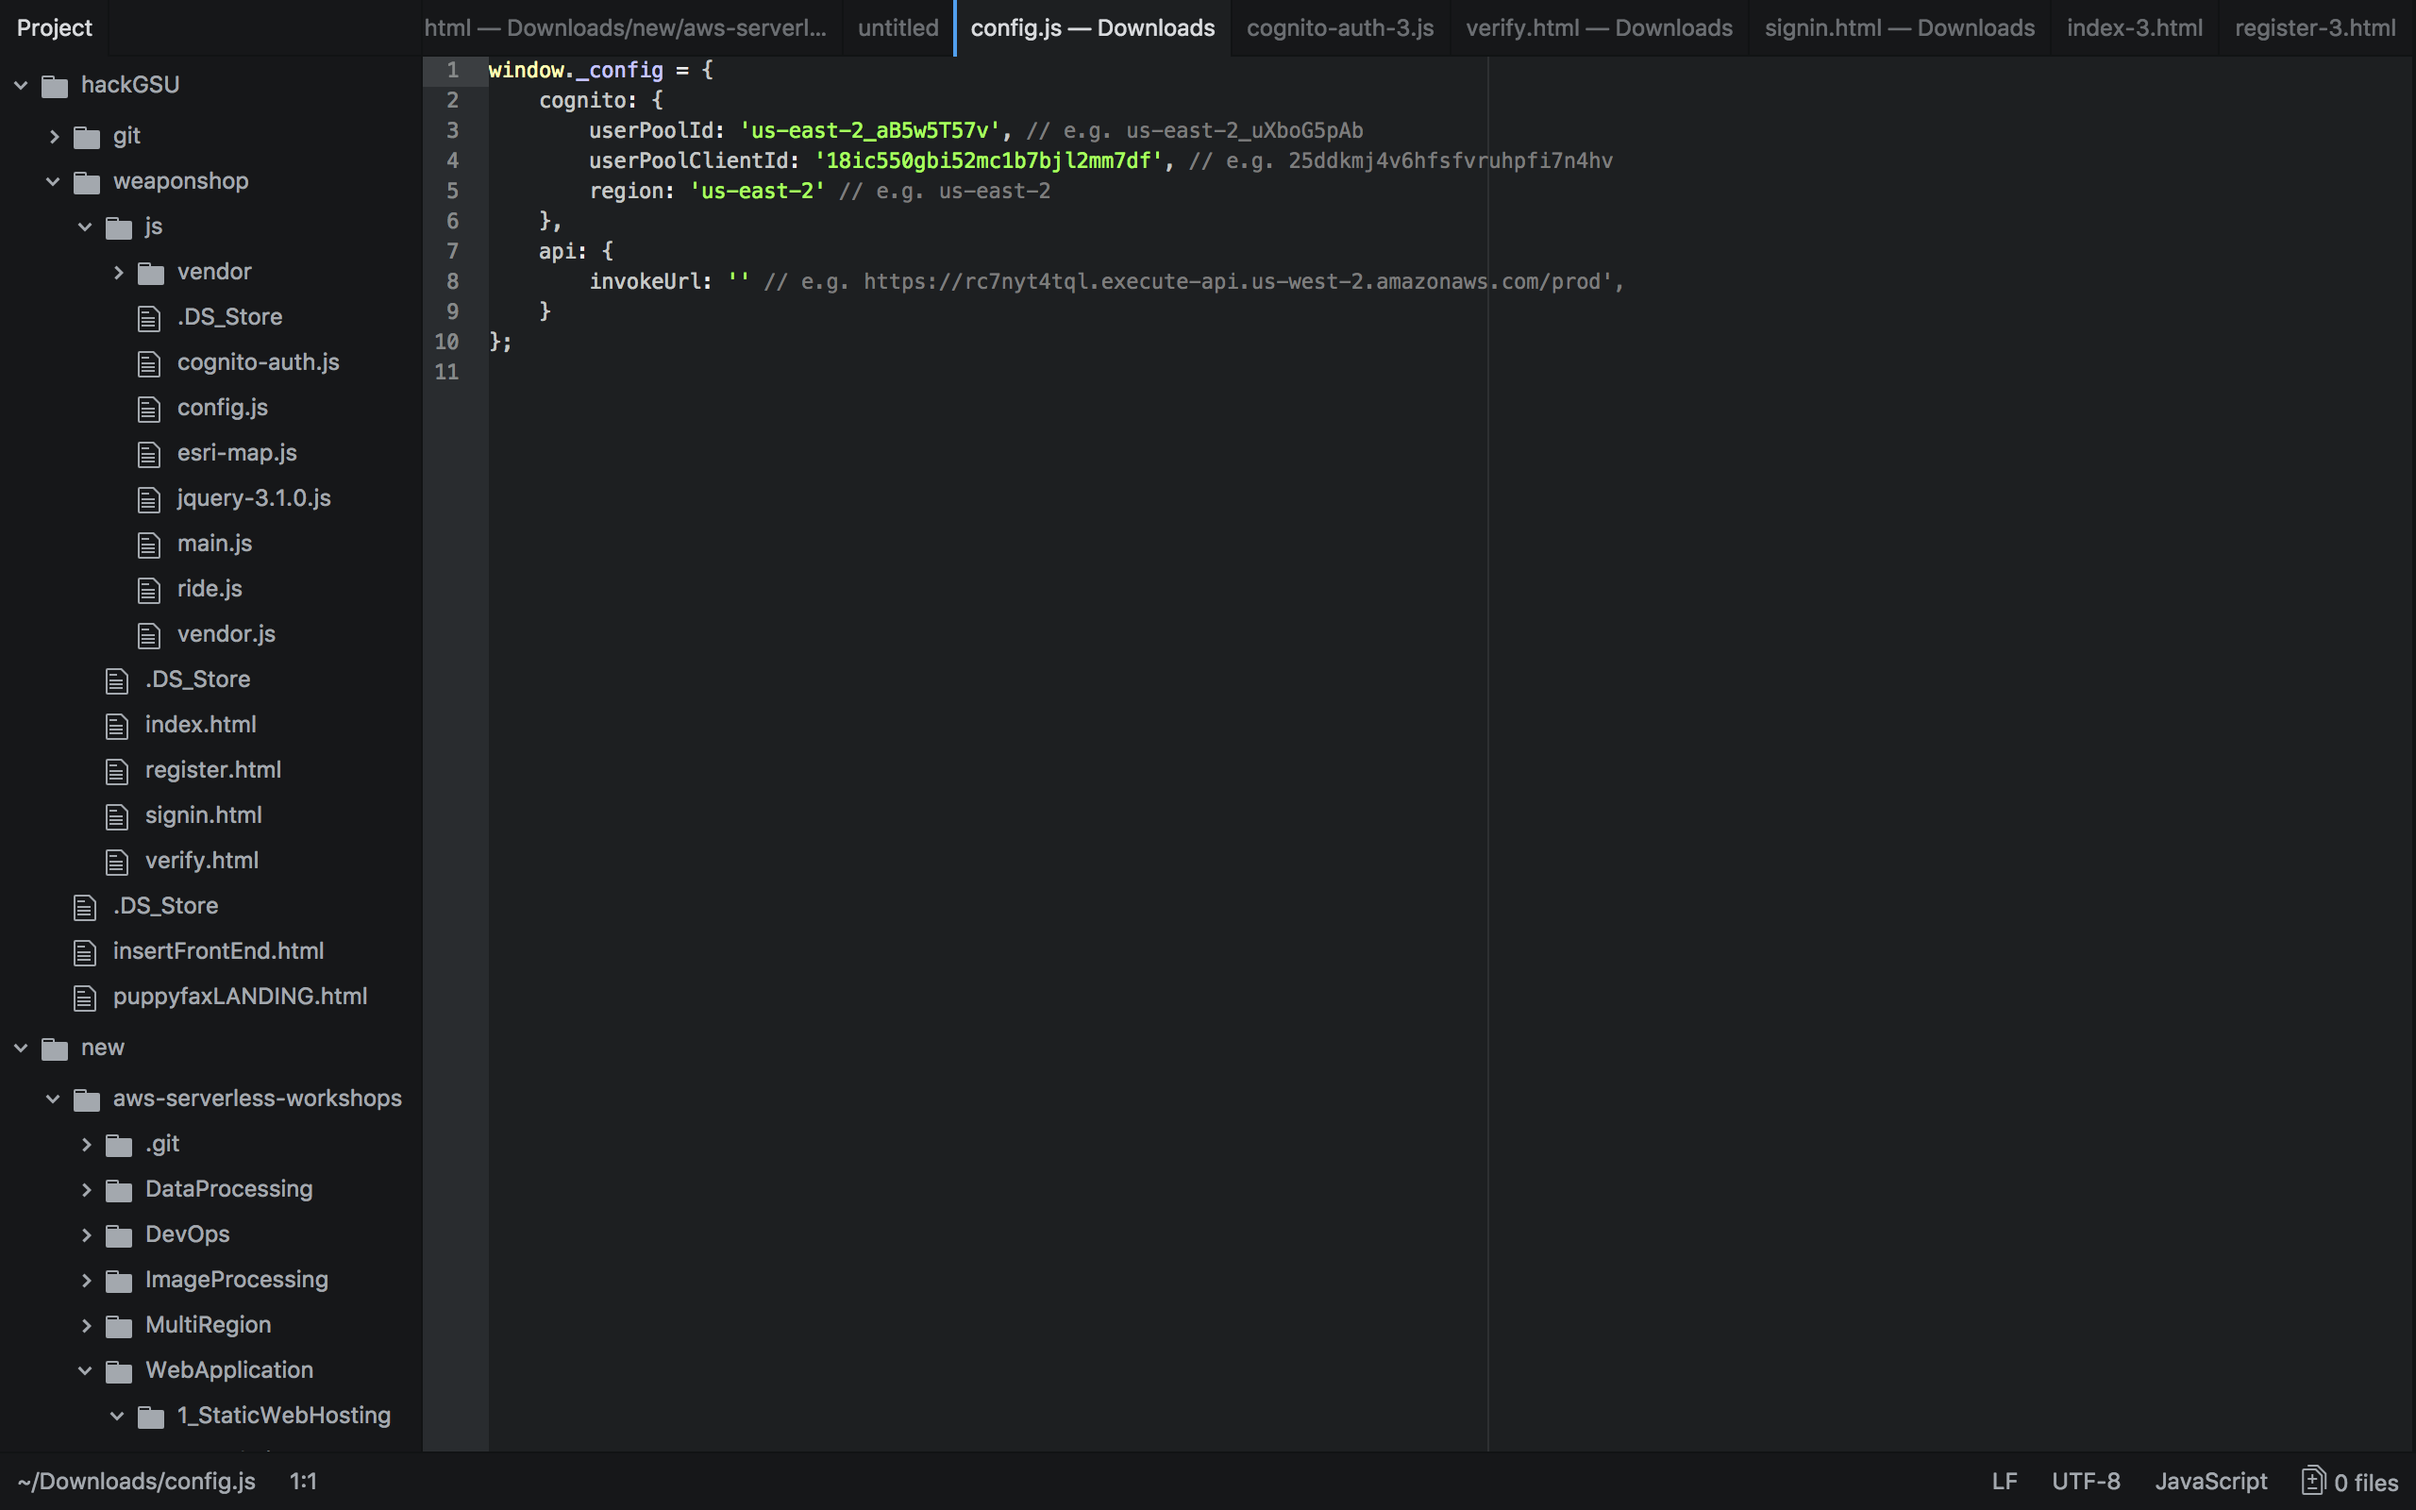Click the weaponshop folder icon
The width and height of the screenshot is (2416, 1510).
pos(87,182)
